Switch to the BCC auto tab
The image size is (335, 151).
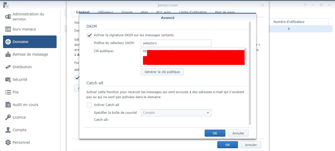tap(163, 12)
